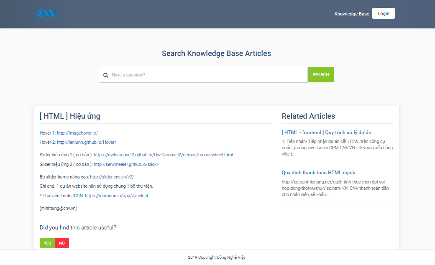Click the green SEARCH button
Viewport: 435px width, 265px height.
[321, 74]
